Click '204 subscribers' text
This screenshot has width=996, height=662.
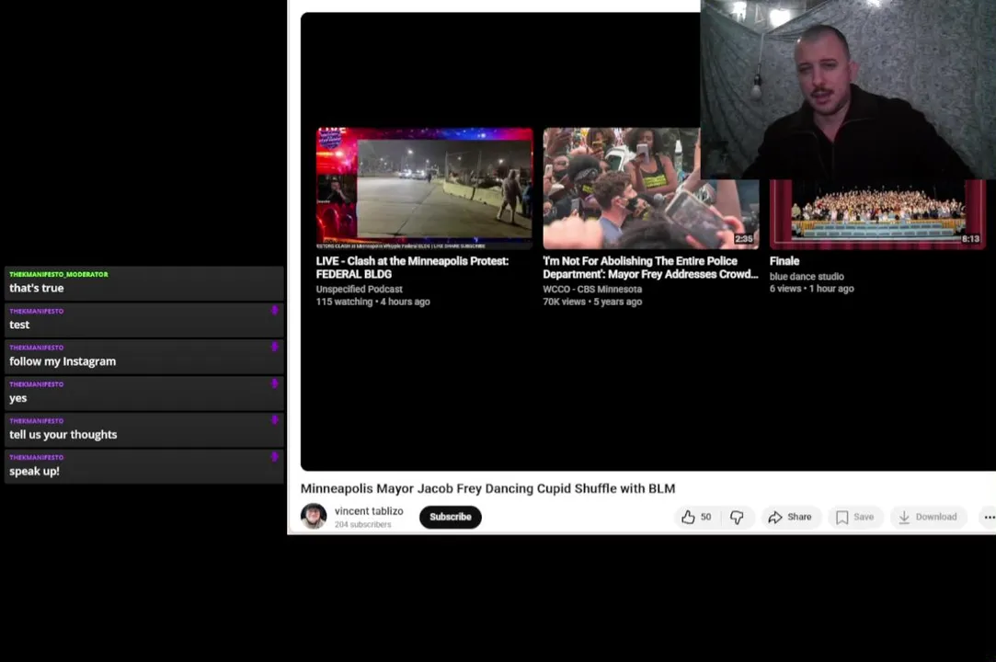point(362,525)
